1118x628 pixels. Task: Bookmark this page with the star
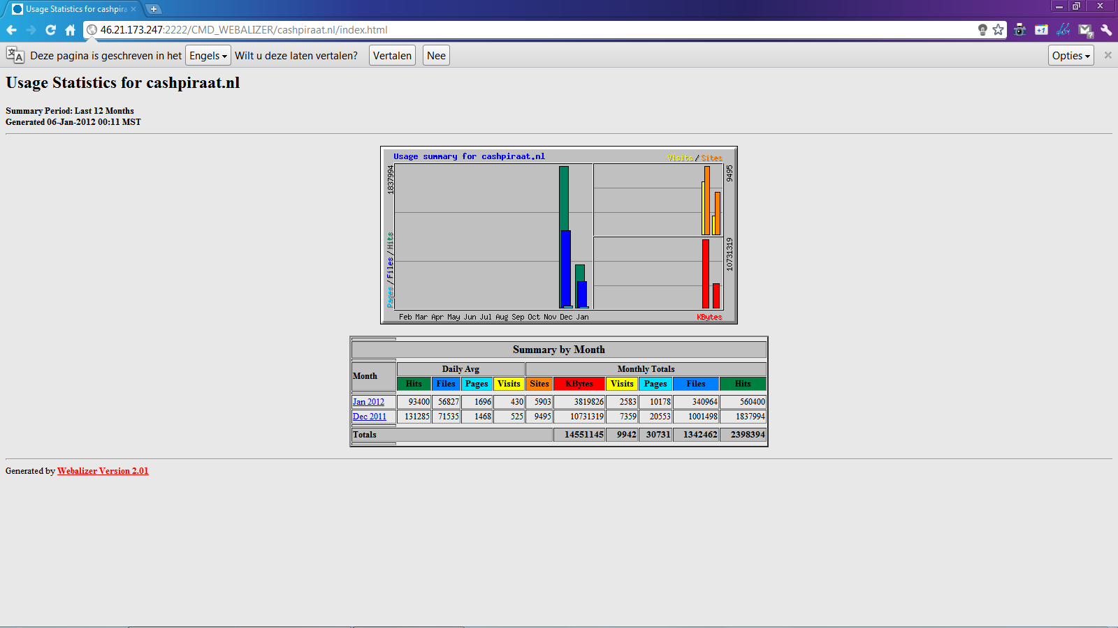coord(998,30)
